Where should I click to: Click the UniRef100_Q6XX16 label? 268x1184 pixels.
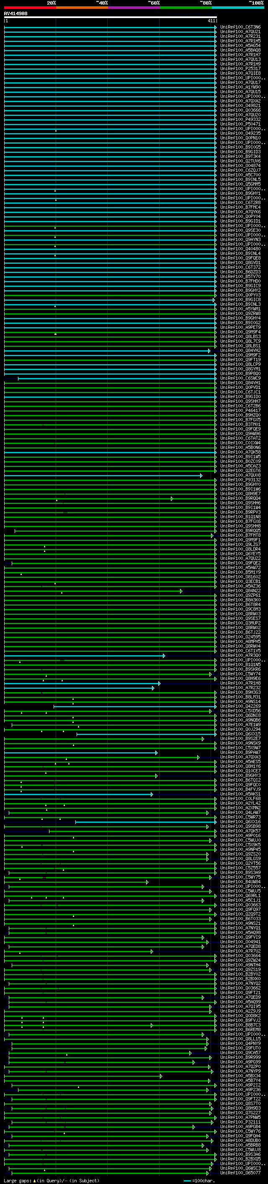point(240,822)
